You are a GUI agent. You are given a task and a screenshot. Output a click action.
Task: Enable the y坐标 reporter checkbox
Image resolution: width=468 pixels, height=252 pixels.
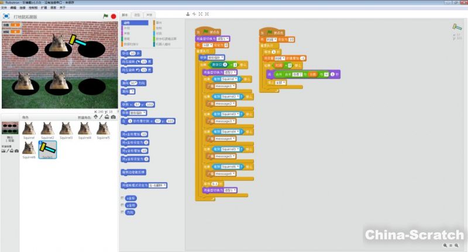(122, 205)
